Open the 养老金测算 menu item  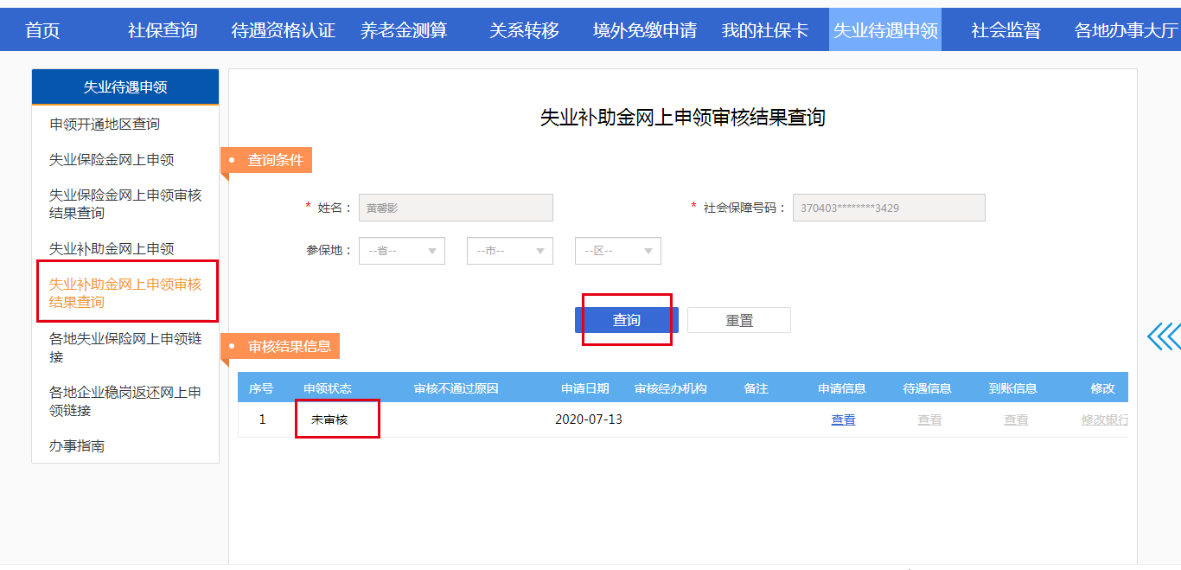tap(404, 30)
